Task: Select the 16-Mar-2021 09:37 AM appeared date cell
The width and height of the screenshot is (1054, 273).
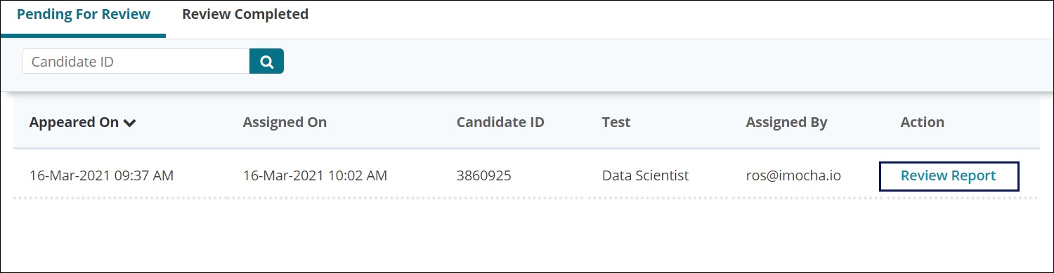Action: (x=101, y=175)
